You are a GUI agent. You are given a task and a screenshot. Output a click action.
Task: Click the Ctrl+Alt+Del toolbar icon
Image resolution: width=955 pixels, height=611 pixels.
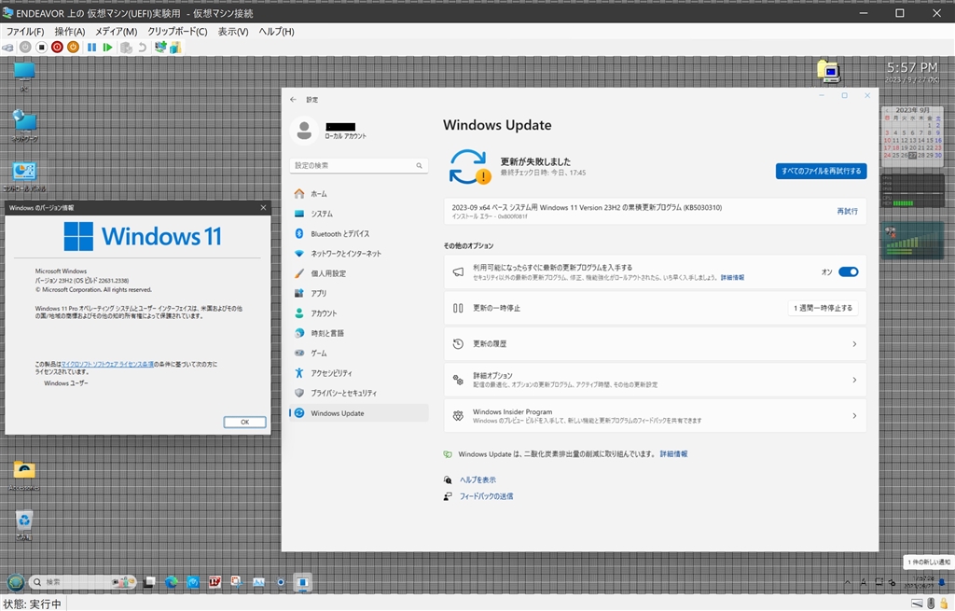tap(7, 48)
